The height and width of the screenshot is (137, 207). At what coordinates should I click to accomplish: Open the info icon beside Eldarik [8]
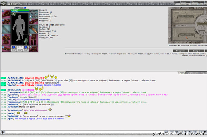(25, 8)
